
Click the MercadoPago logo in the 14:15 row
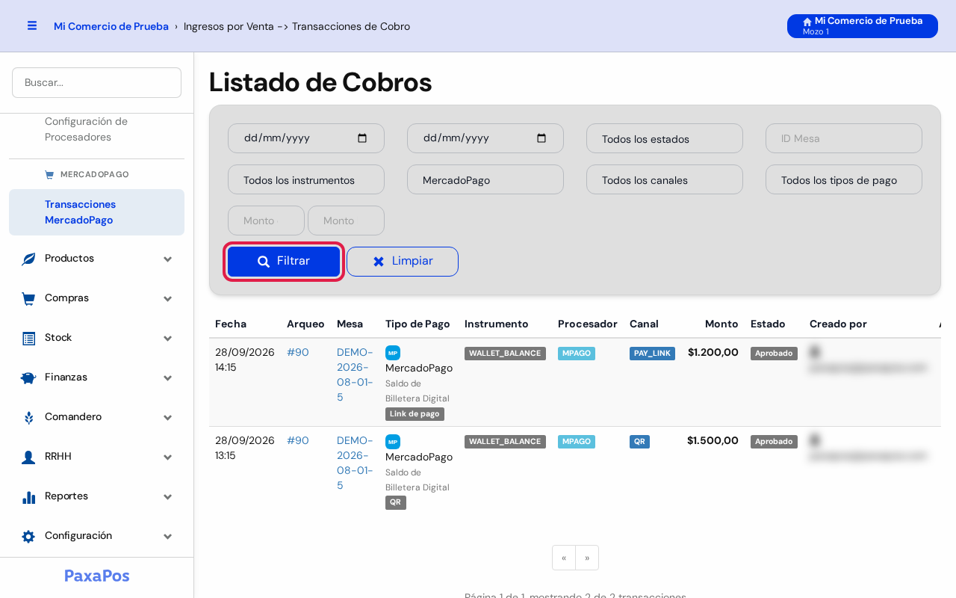pos(393,353)
